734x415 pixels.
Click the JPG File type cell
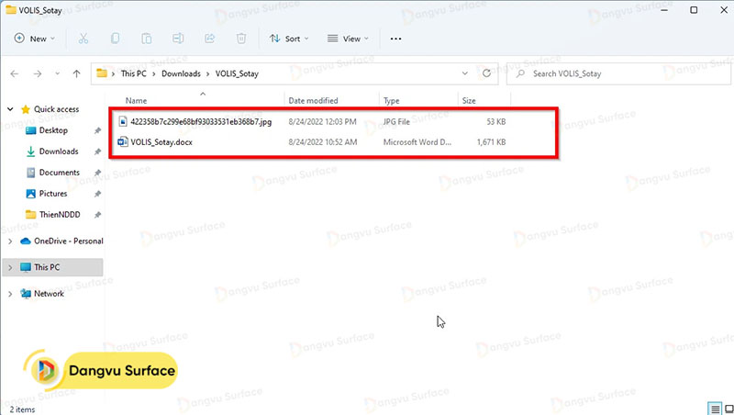point(396,122)
